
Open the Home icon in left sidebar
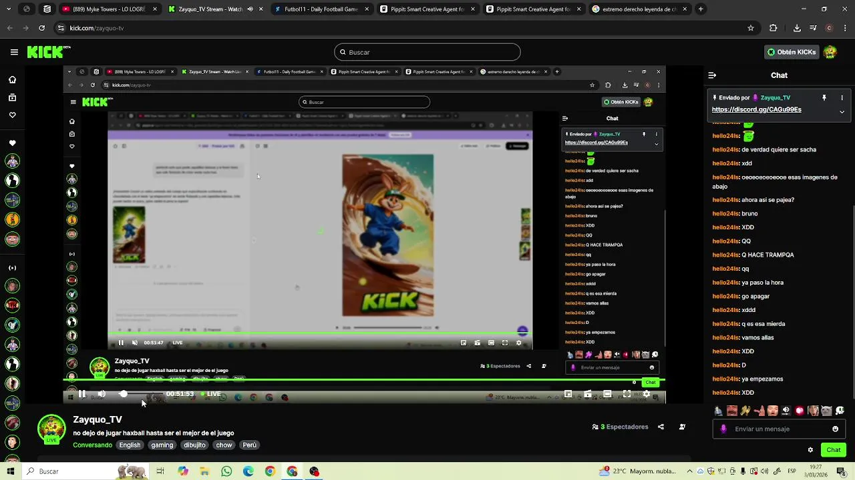point(12,80)
